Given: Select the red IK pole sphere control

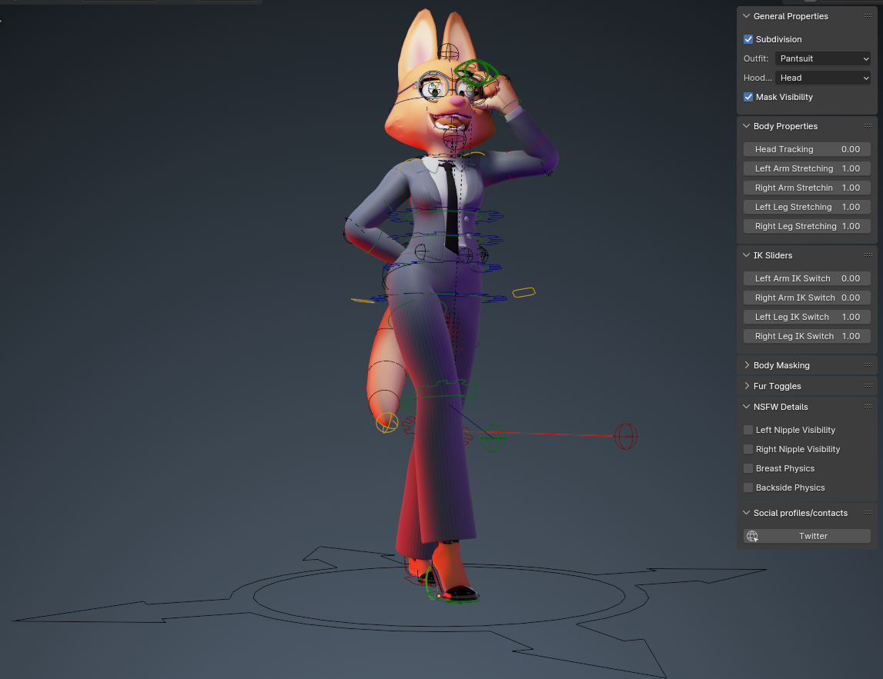Looking at the screenshot, I should [x=625, y=437].
